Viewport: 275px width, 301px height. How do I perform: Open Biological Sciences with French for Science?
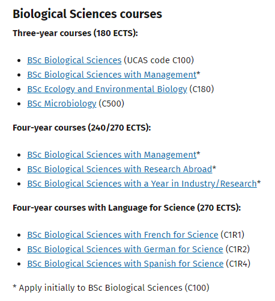tap(122, 235)
